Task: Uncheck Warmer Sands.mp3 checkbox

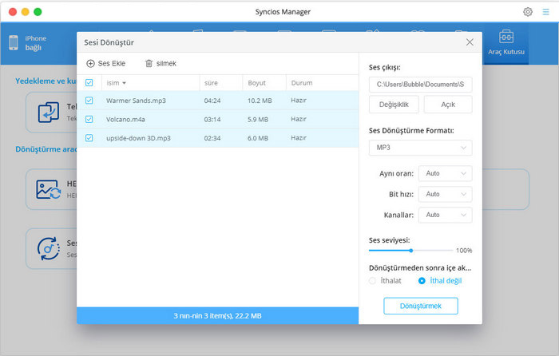Action: click(x=89, y=101)
